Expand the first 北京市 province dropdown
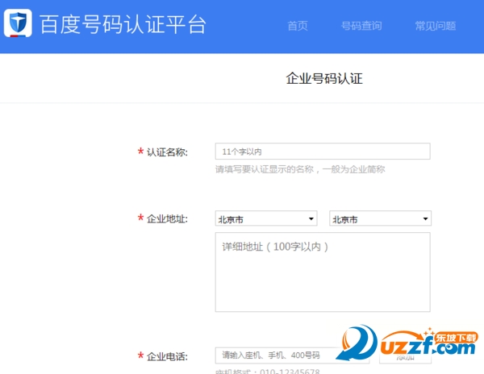This screenshot has height=374, width=484. [x=266, y=218]
